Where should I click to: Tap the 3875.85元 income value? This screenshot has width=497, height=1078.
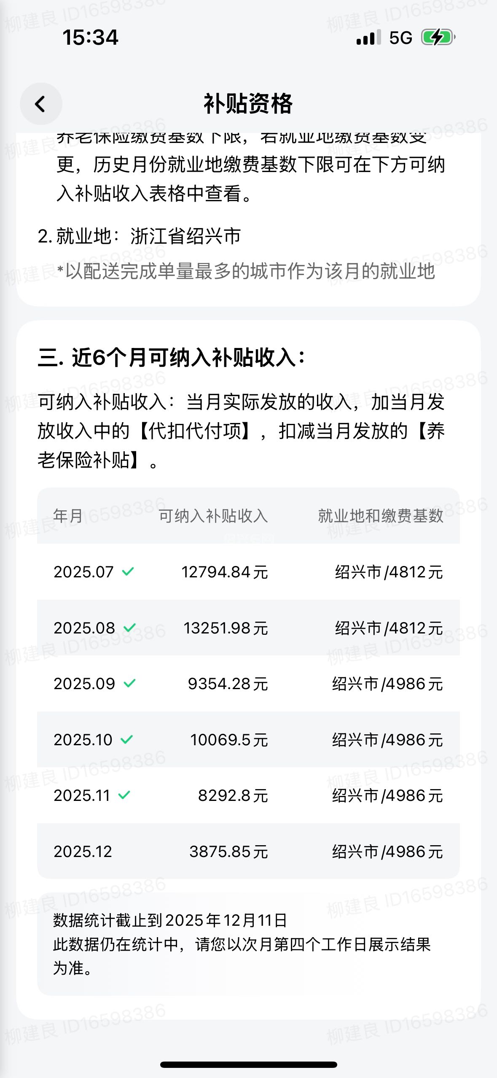coord(228,852)
